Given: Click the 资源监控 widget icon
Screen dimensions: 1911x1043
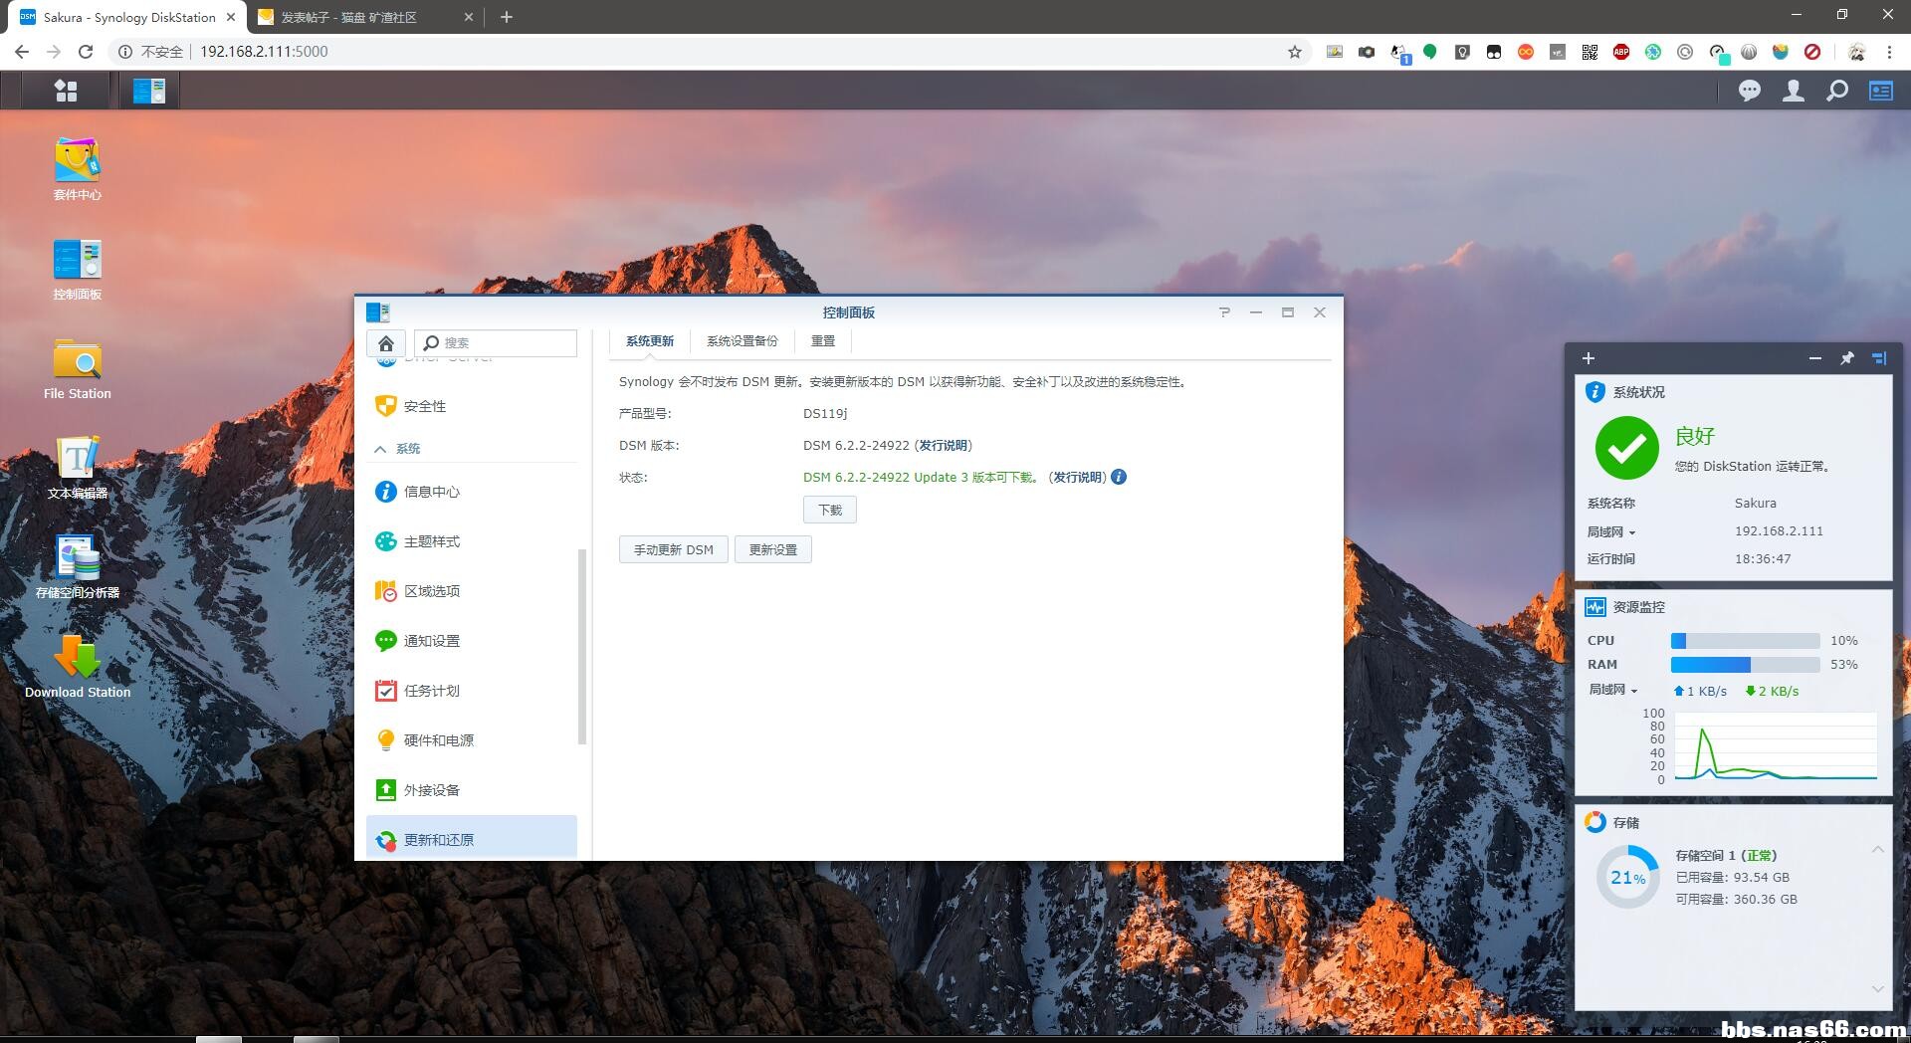Looking at the screenshot, I should (x=1595, y=607).
